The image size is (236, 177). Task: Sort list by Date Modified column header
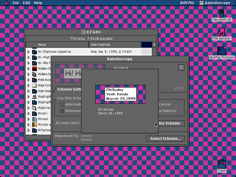115,45
